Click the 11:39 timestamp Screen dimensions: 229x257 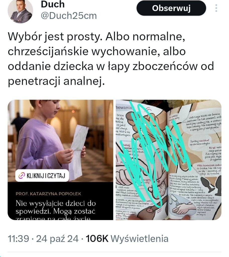(19, 238)
